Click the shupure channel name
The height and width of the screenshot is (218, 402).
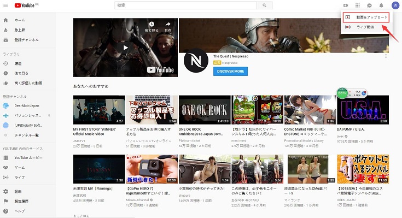click(184, 196)
